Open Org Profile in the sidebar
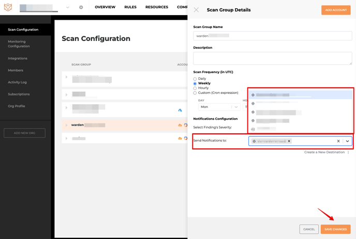The image size is (356, 239). (x=17, y=106)
